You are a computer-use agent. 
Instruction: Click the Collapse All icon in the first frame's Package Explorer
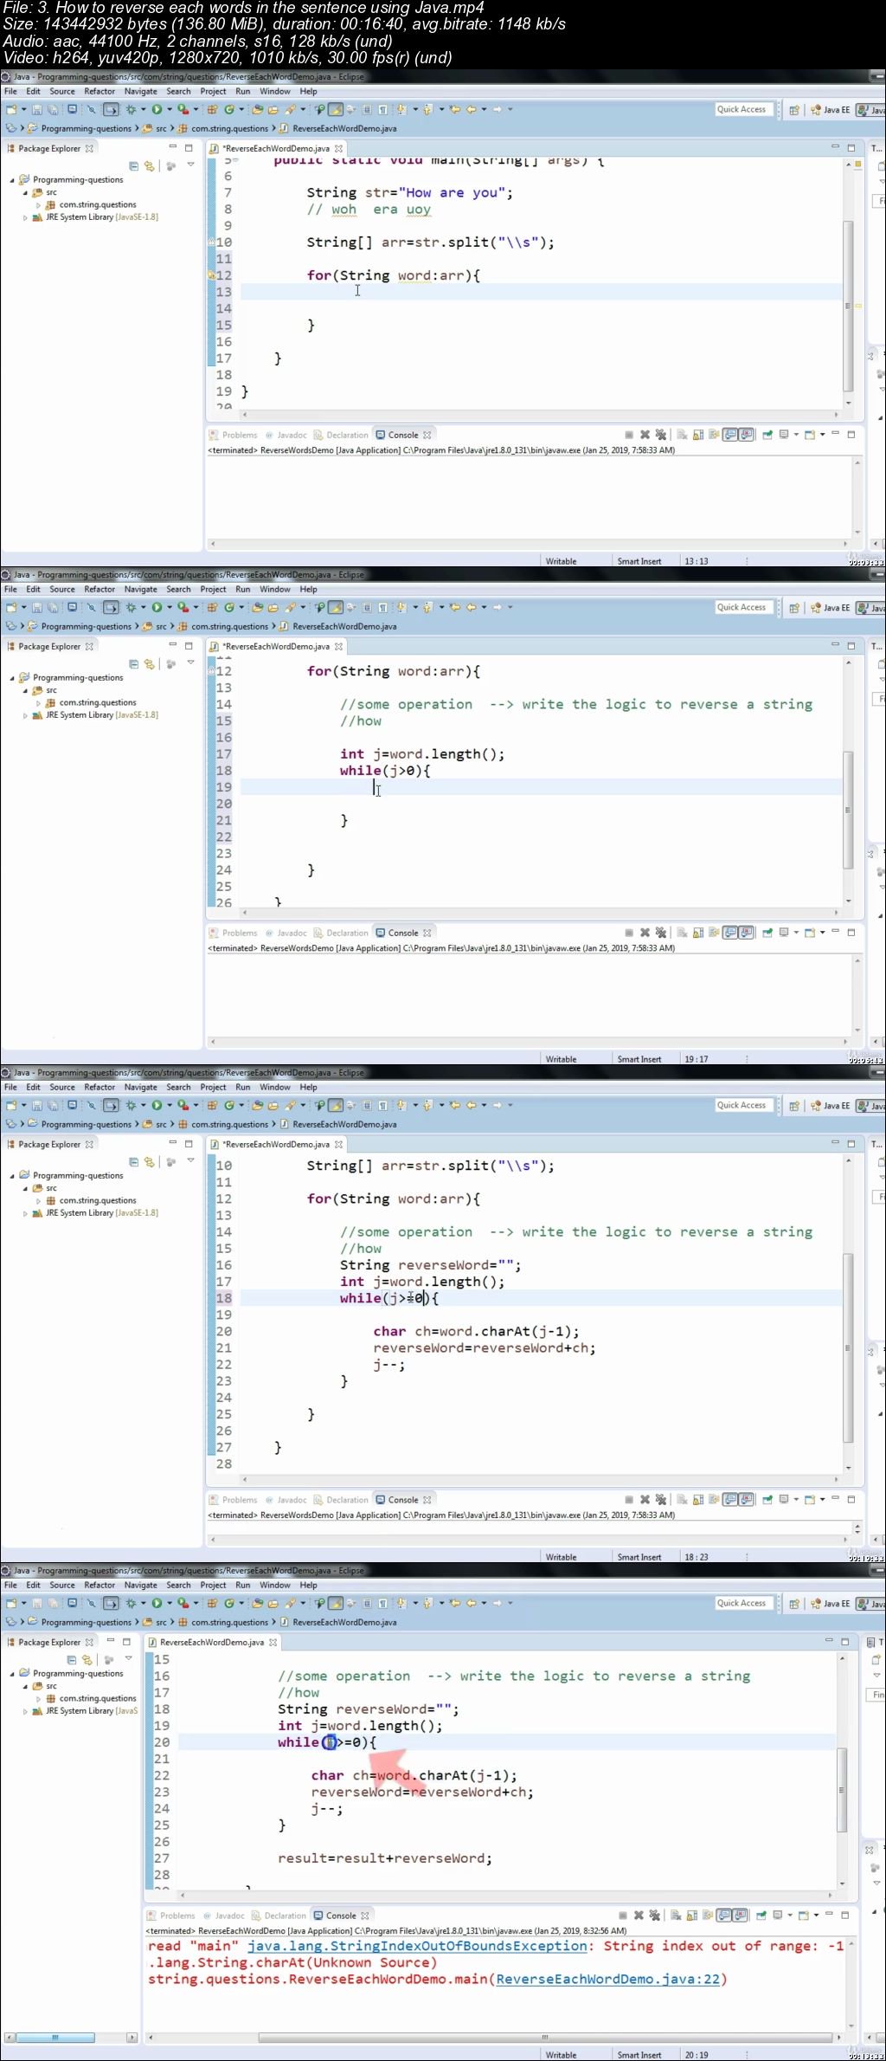coord(133,165)
